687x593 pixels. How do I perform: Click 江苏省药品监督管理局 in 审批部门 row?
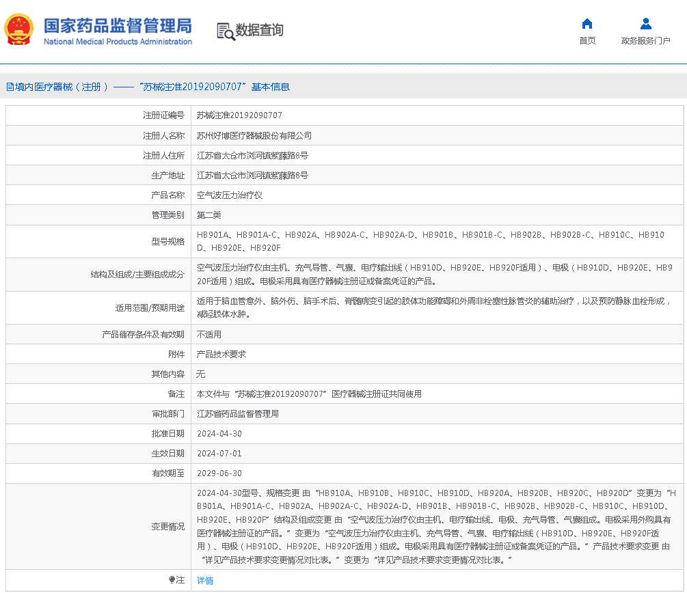(238, 414)
